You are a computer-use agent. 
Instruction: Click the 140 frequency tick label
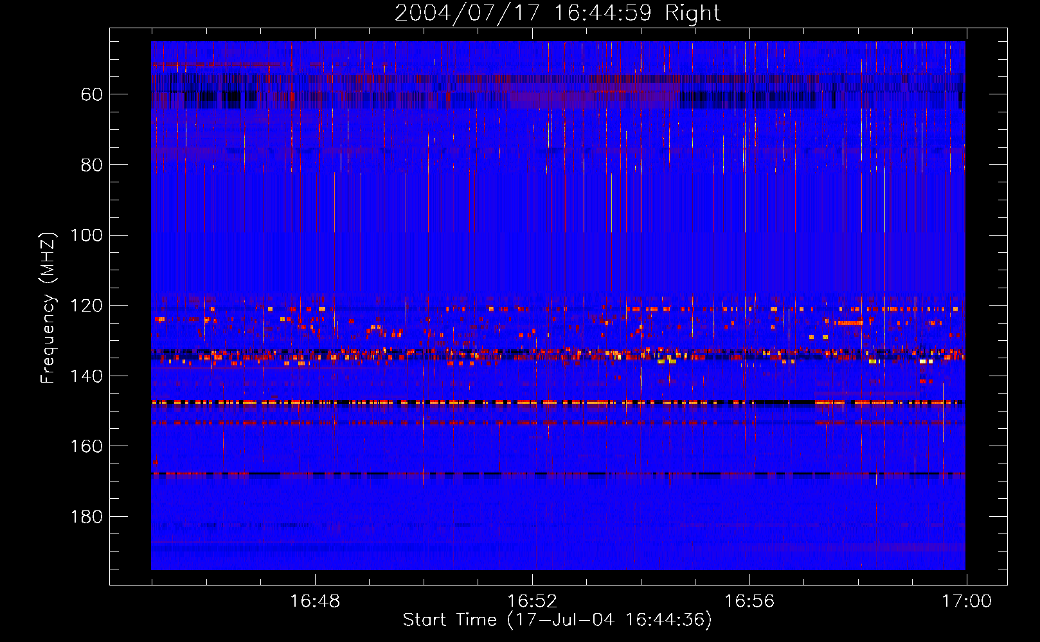click(x=87, y=376)
